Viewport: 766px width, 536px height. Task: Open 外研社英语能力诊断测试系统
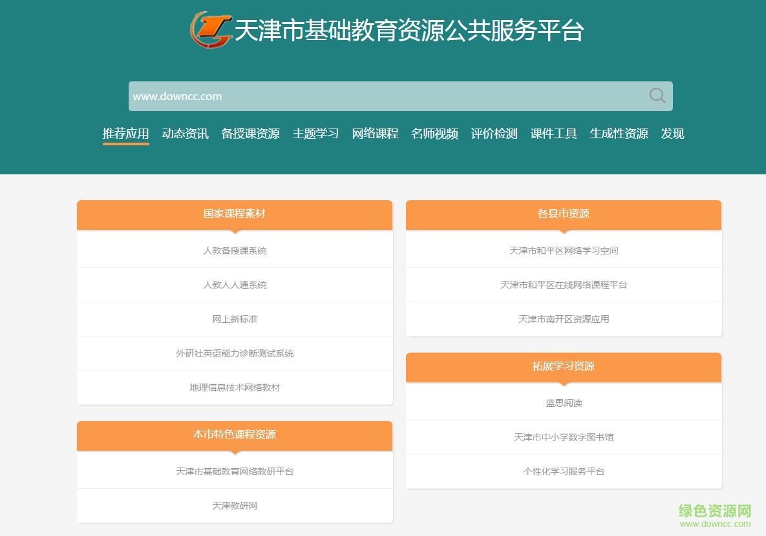click(x=235, y=353)
